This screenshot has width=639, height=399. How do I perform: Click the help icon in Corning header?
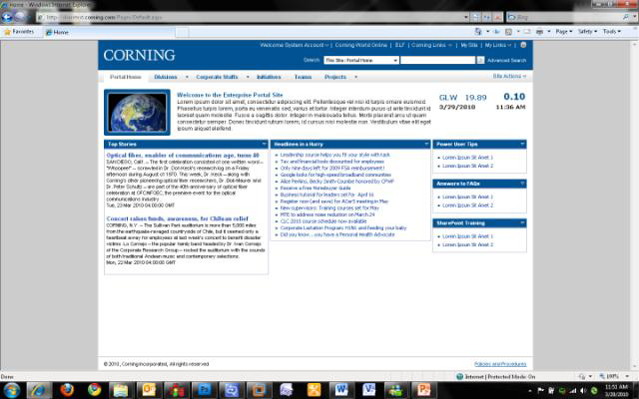point(523,45)
